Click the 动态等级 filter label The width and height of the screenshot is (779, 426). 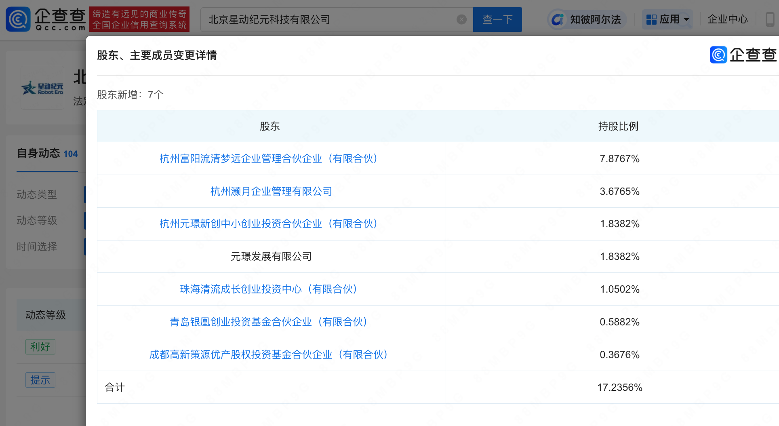tap(37, 220)
